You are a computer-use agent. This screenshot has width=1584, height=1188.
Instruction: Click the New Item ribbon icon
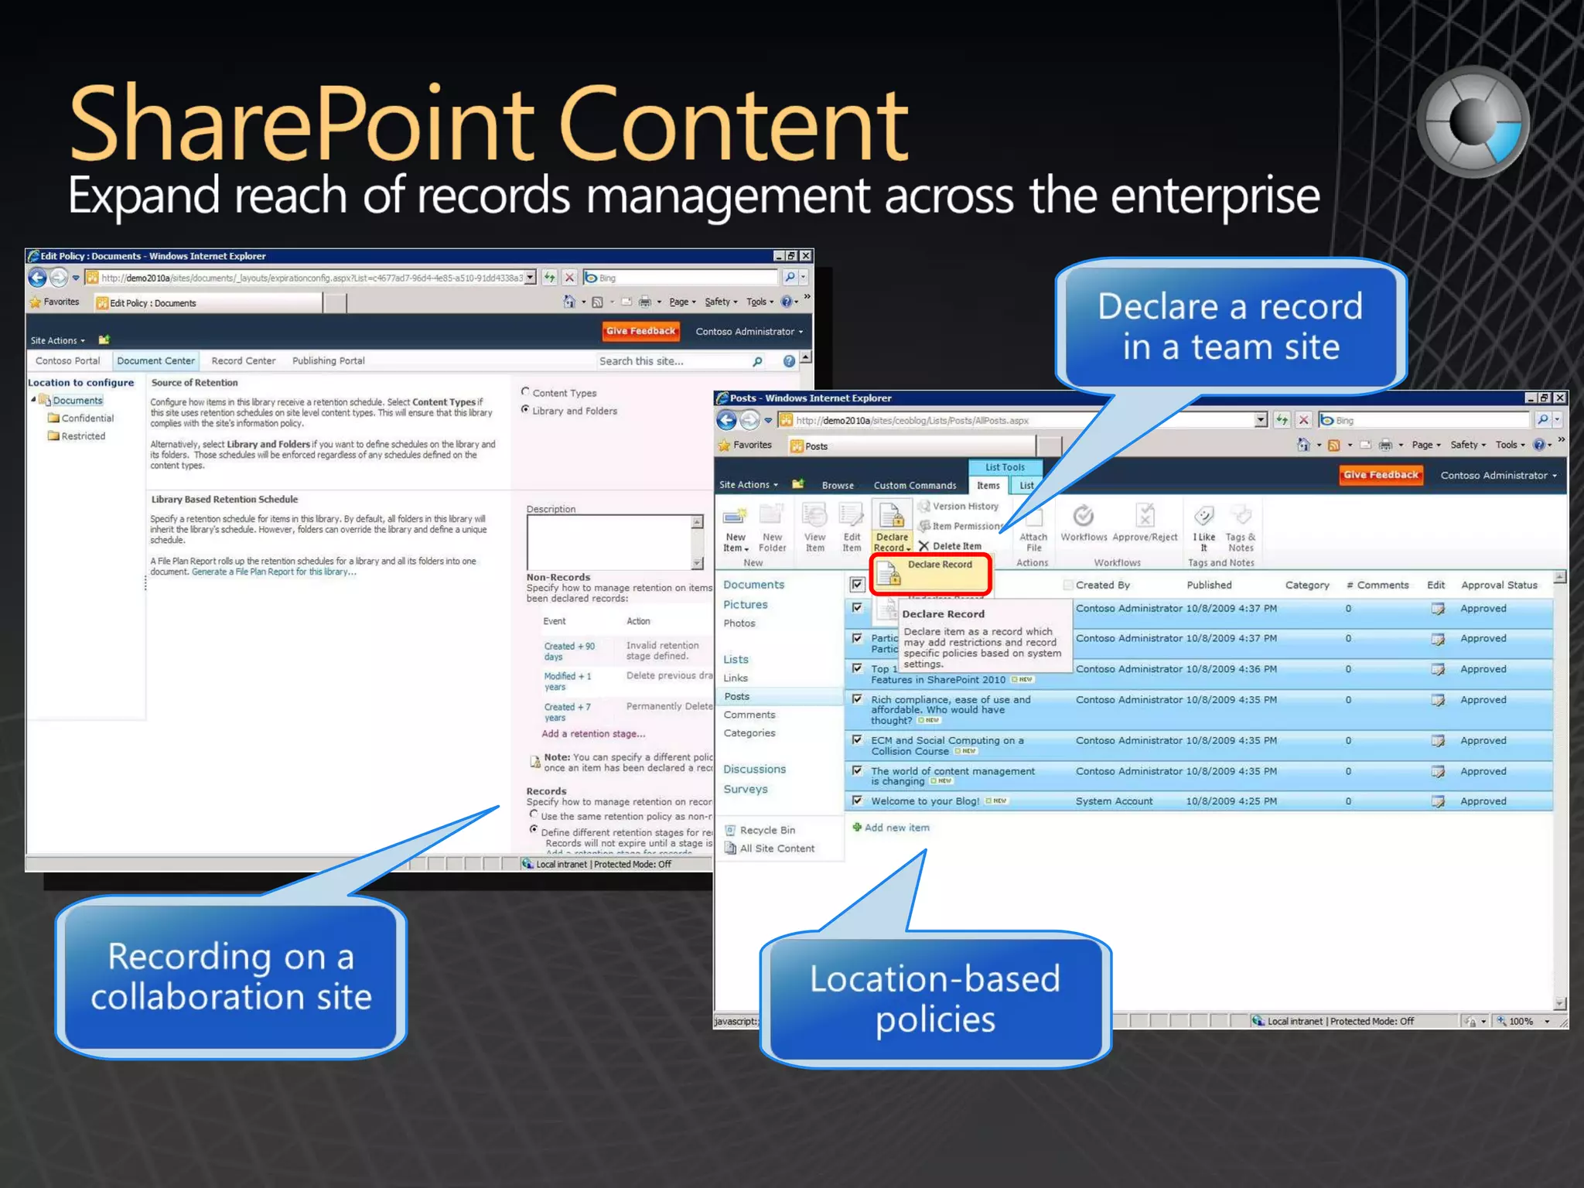pyautogui.click(x=735, y=517)
